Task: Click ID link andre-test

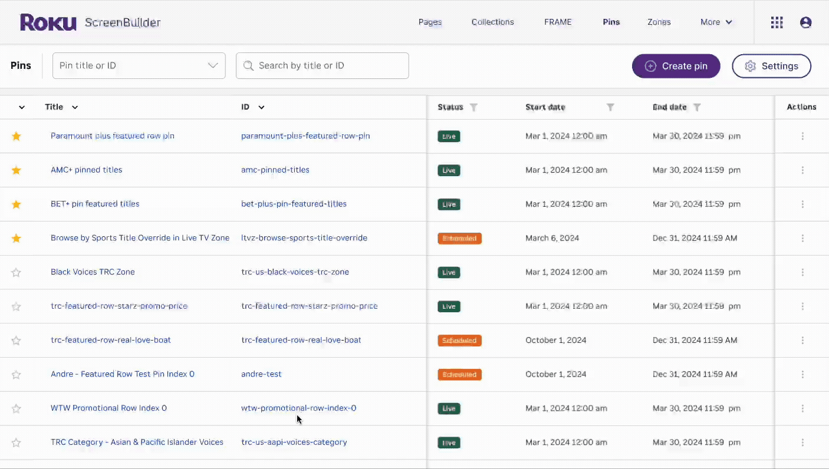Action: (x=261, y=375)
